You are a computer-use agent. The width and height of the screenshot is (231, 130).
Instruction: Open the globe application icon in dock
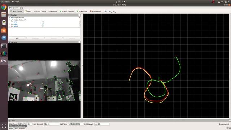[4, 53]
